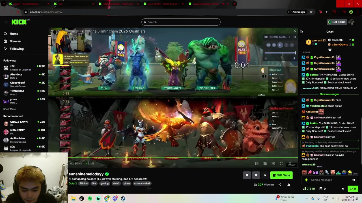Click the counterstirke2 tag
The height and width of the screenshot is (203, 362).
click(142, 184)
